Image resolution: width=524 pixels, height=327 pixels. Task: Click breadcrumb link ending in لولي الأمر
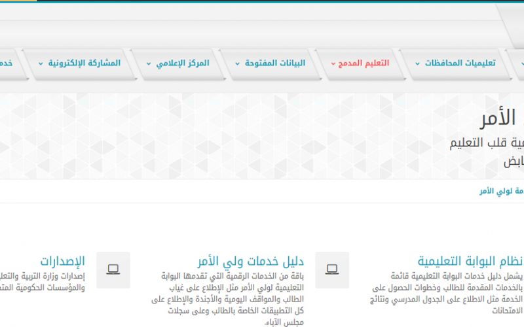pos(502,191)
